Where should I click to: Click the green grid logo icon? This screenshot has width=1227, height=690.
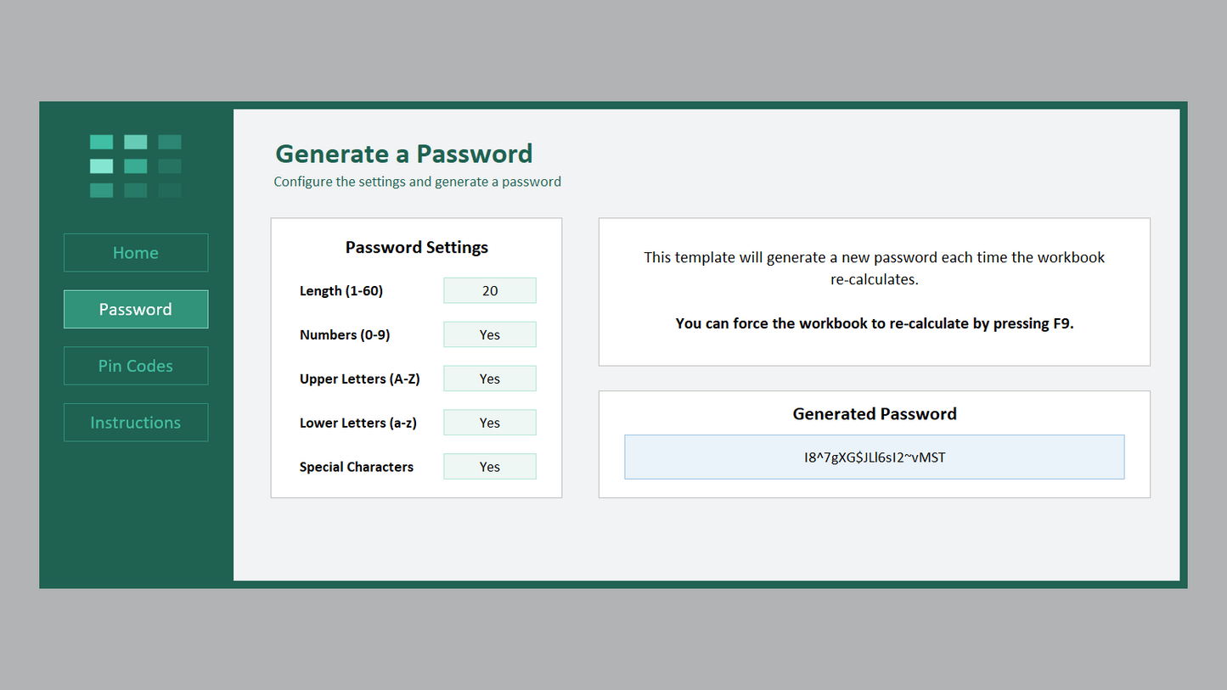click(136, 165)
